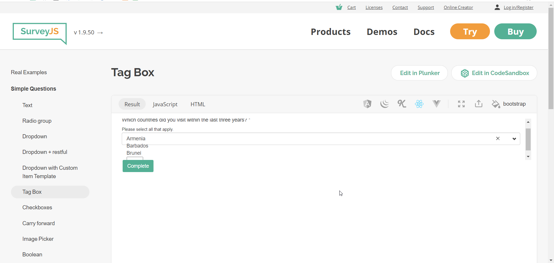The height and width of the screenshot is (263, 554).
Task: Switch to the JavaScript tab
Action: [x=165, y=104]
